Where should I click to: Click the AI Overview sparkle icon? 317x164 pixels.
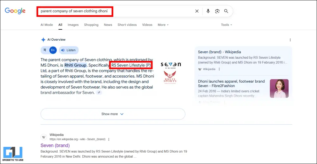pyautogui.click(x=43, y=40)
